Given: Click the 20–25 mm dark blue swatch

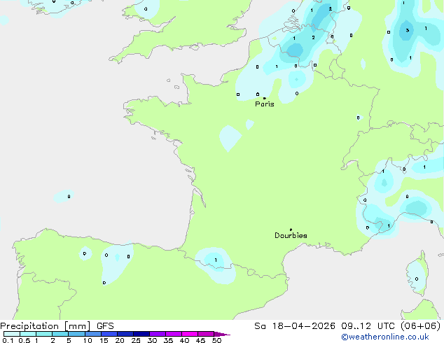Looking at the screenshot, I should tap(125, 334).
